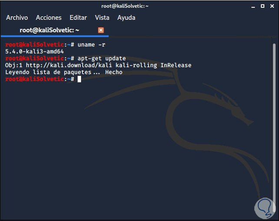279x221 pixels.
Task: Click the window title 'root@kaliSolvetic:~'
Action: [125, 6]
